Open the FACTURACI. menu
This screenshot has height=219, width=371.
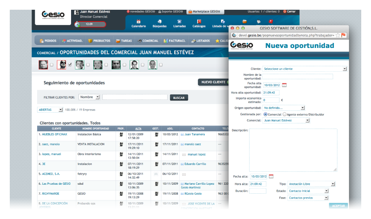click(x=175, y=41)
